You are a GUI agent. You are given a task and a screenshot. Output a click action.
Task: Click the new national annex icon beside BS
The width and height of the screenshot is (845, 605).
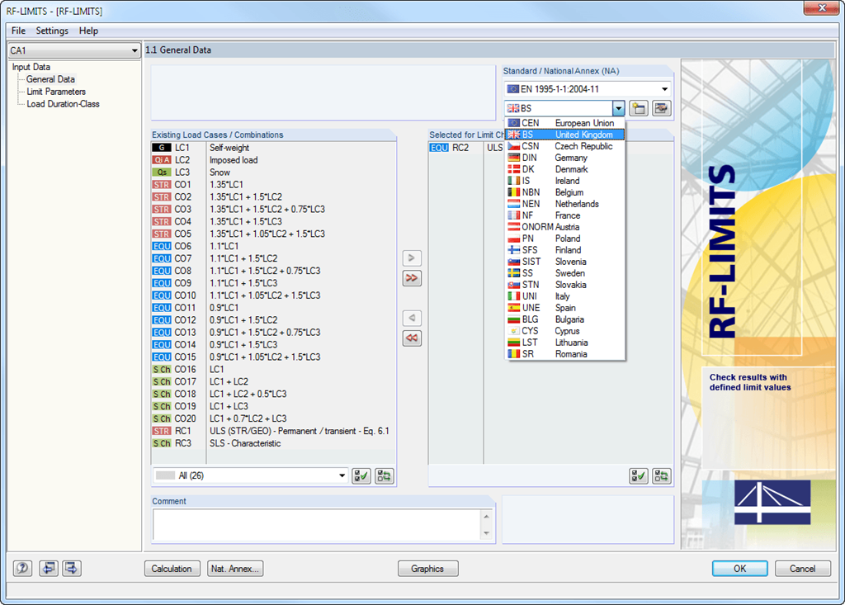[x=639, y=108]
